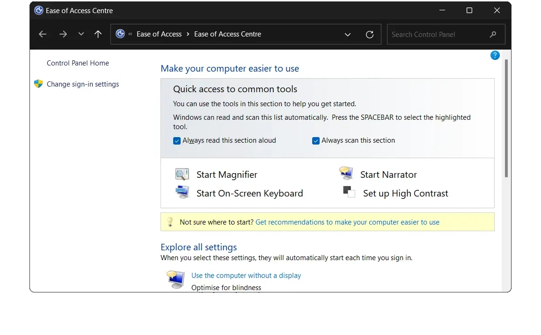Launch Start Narrator
This screenshot has height=335, width=541.
pos(388,175)
